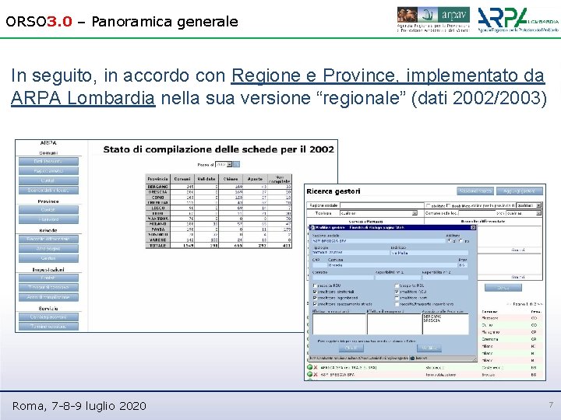The height and width of the screenshot is (420, 561).
Task: Click the LECCO row in the provinces table
Action: click(219, 208)
